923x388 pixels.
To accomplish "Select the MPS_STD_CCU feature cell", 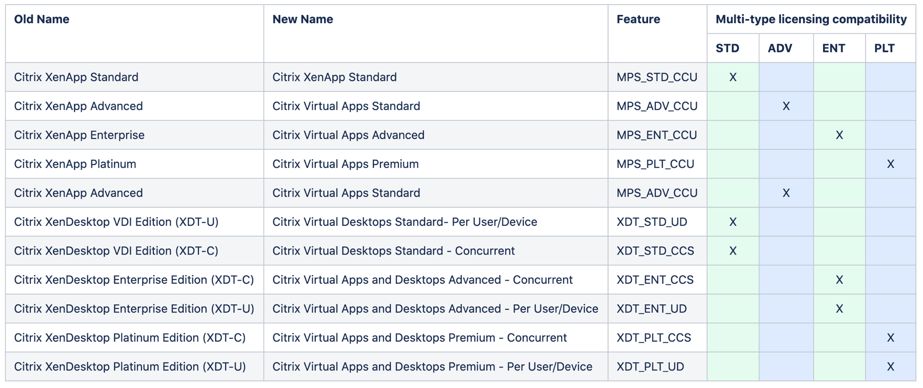I will pyautogui.click(x=657, y=77).
